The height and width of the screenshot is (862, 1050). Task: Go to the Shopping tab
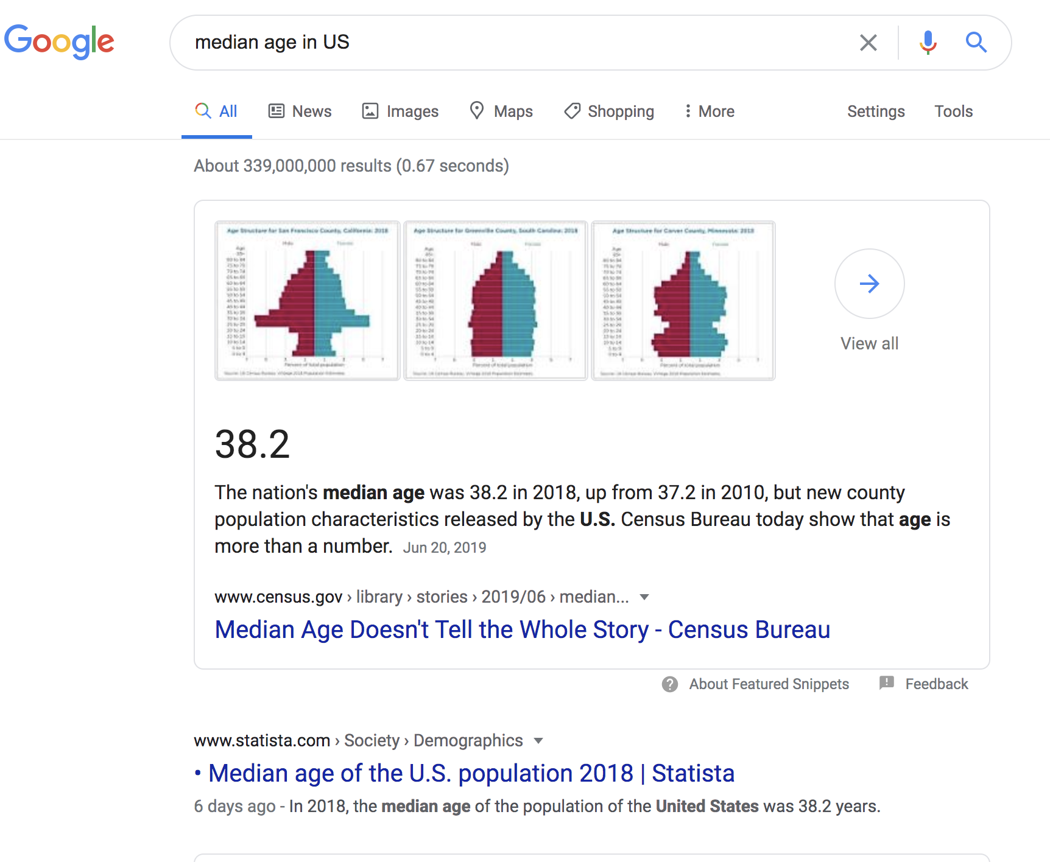click(609, 111)
